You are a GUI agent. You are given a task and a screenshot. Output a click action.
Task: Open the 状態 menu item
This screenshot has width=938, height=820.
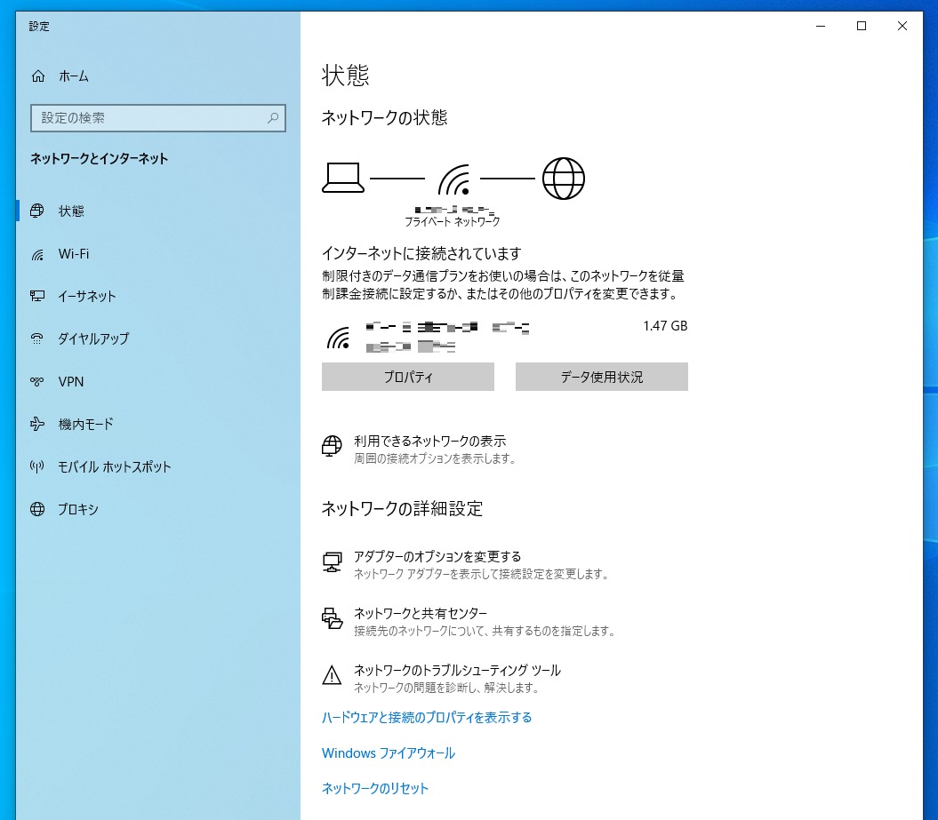pyautogui.click(x=71, y=211)
